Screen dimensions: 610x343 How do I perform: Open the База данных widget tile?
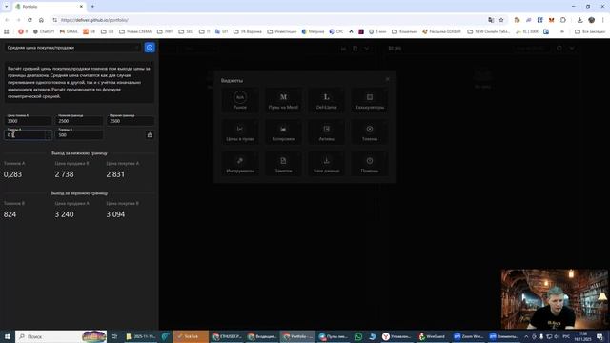[x=326, y=164]
